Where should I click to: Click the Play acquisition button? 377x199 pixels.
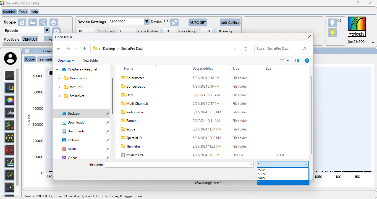(x=56, y=31)
